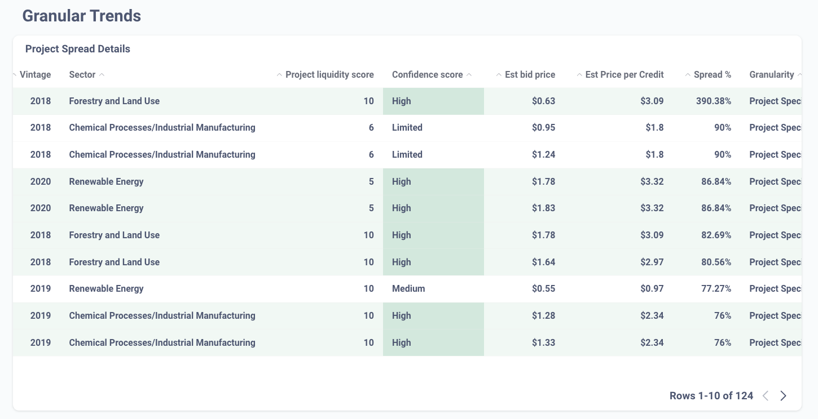Viewport: 818px width, 419px height.
Task: Click Renewable Energy in the $1.83 row
Action: tap(106, 208)
